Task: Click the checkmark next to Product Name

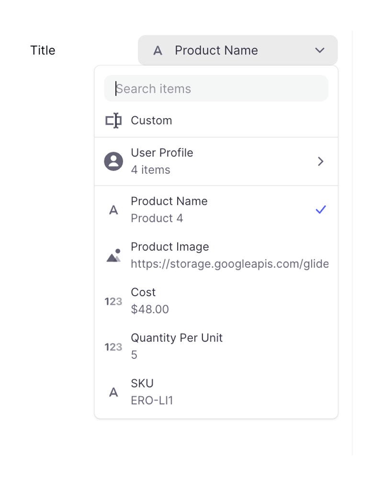Action: [x=320, y=209]
